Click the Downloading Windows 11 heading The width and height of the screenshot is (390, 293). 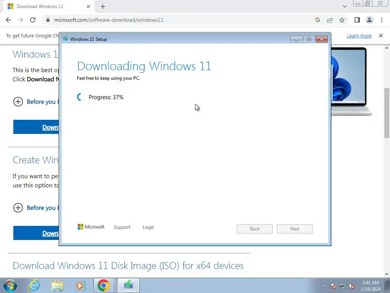click(144, 66)
